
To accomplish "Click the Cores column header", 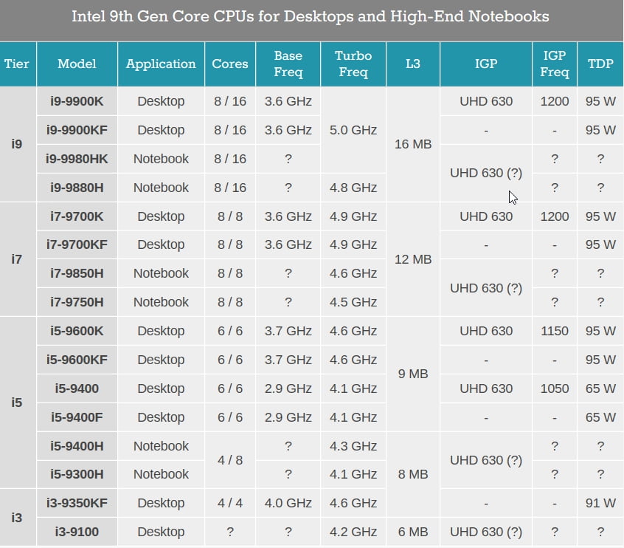I will tap(229, 64).
